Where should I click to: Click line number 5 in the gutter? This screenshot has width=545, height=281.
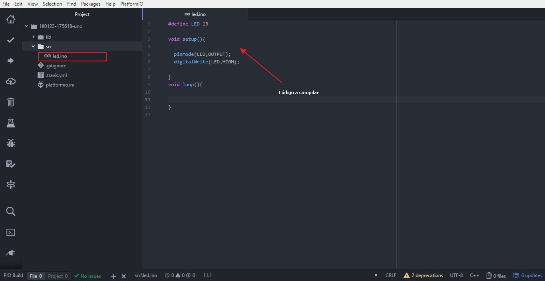149,54
